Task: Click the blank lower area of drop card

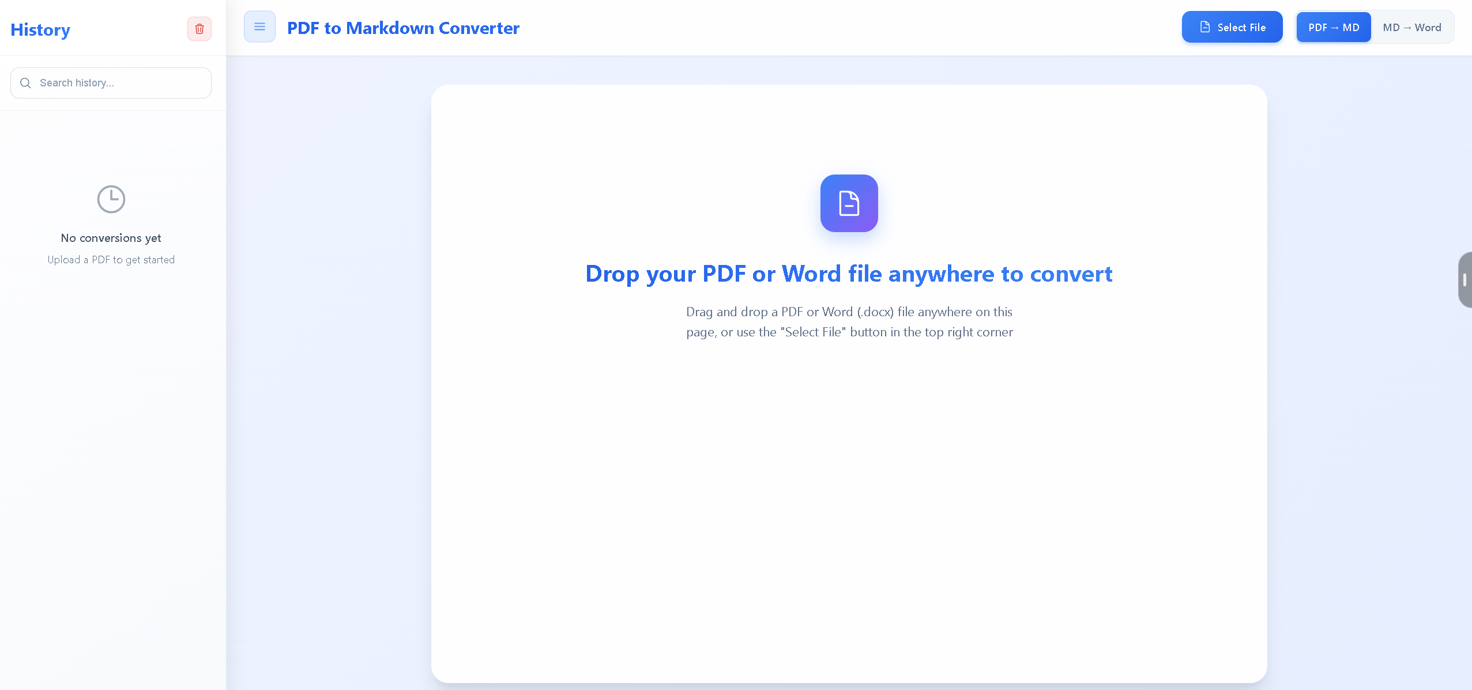Action: click(849, 518)
